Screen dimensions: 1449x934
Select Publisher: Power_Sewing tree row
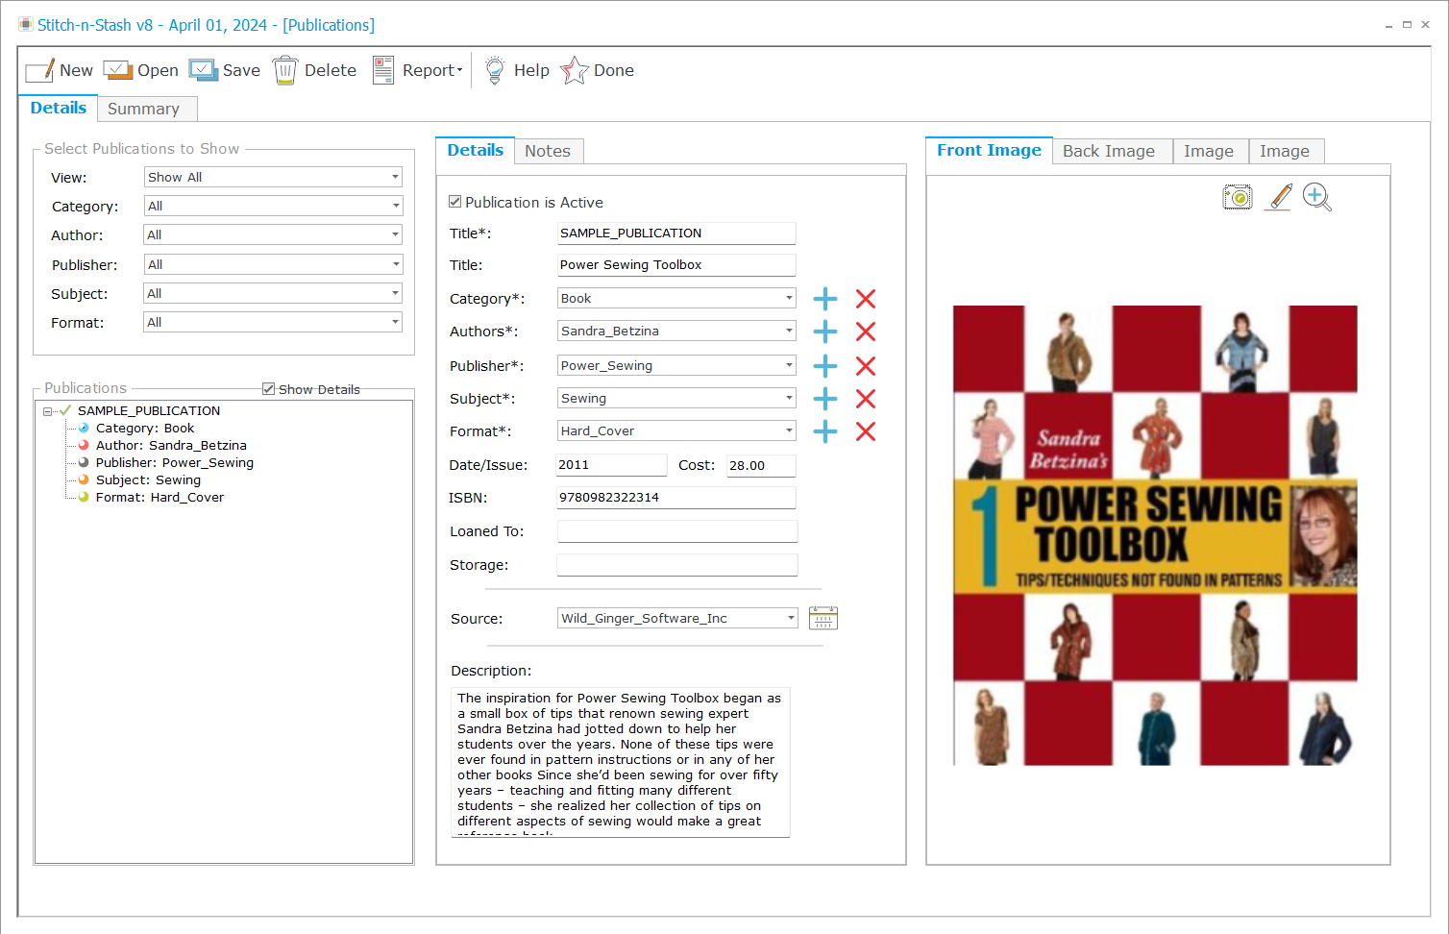pos(175,462)
